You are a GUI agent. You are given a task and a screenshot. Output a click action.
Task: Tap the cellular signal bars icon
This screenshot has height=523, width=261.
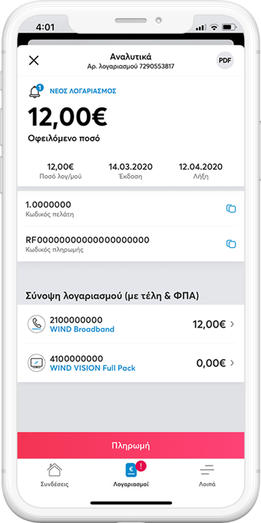(x=201, y=27)
